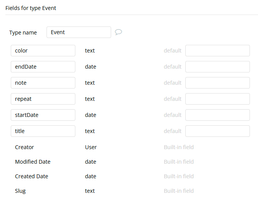Set default value box for note field
Image resolution: width=258 pixels, height=202 pixels.
[x=217, y=83]
